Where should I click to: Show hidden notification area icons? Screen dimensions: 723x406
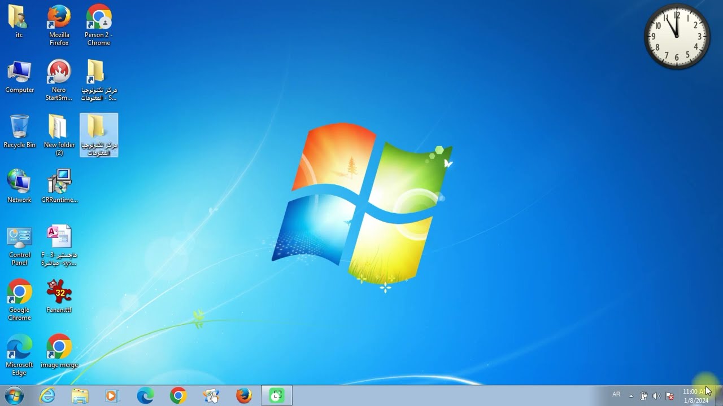tap(631, 396)
